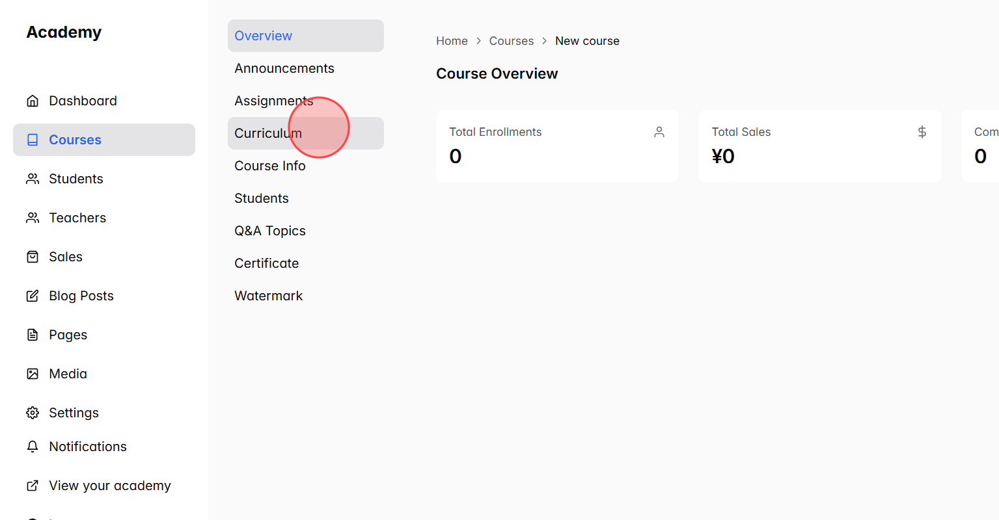Expand the chevron after Courses breadcrumb
999x520 pixels.
tap(544, 40)
